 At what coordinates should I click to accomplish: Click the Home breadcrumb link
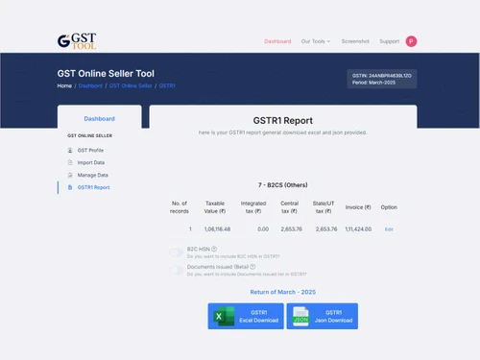point(64,85)
